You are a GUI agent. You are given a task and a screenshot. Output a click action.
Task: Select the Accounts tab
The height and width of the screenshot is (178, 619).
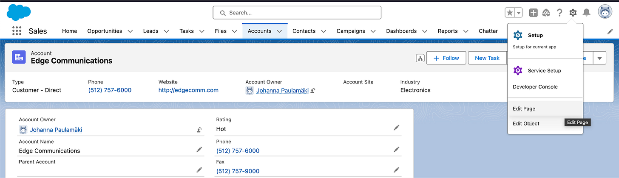(x=259, y=31)
